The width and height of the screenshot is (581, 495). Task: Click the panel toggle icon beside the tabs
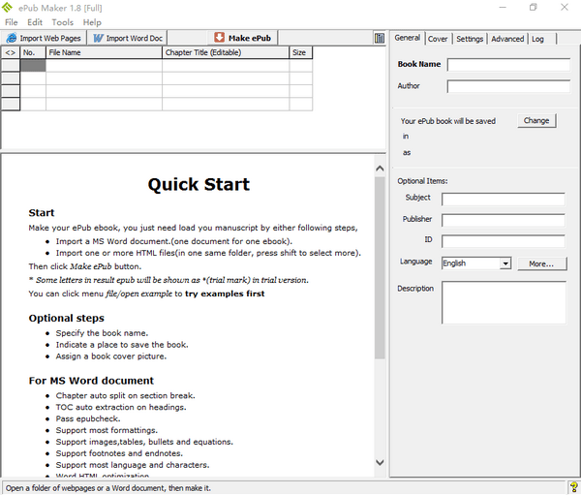click(x=380, y=39)
